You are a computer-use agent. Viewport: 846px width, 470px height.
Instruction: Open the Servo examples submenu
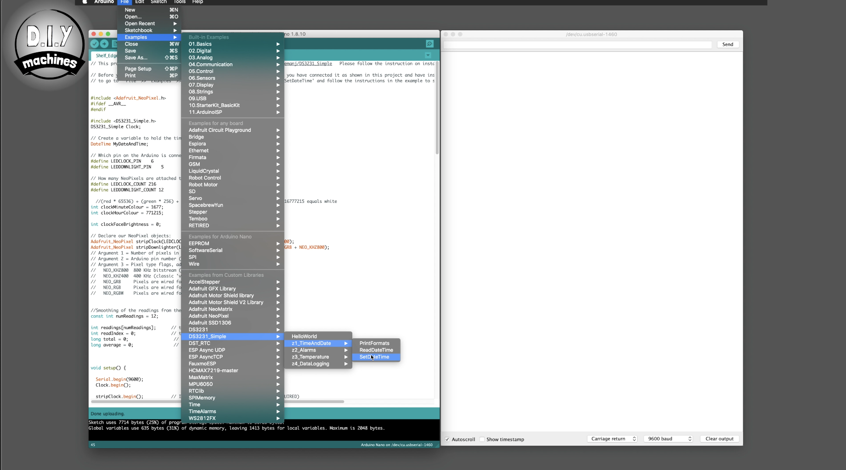pos(233,198)
